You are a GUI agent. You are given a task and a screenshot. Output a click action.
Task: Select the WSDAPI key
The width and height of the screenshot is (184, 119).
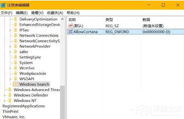coord(27,79)
